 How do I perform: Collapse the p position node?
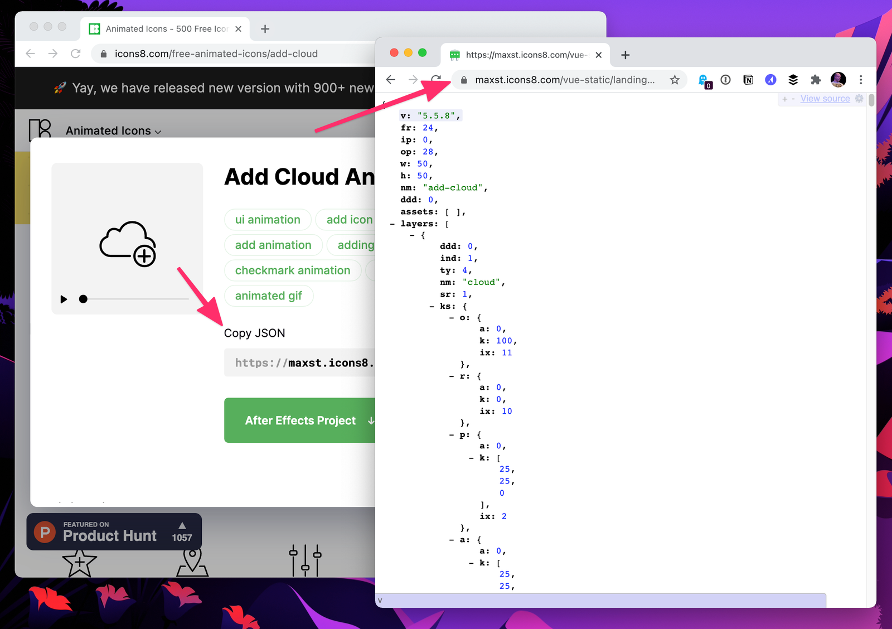(x=452, y=435)
